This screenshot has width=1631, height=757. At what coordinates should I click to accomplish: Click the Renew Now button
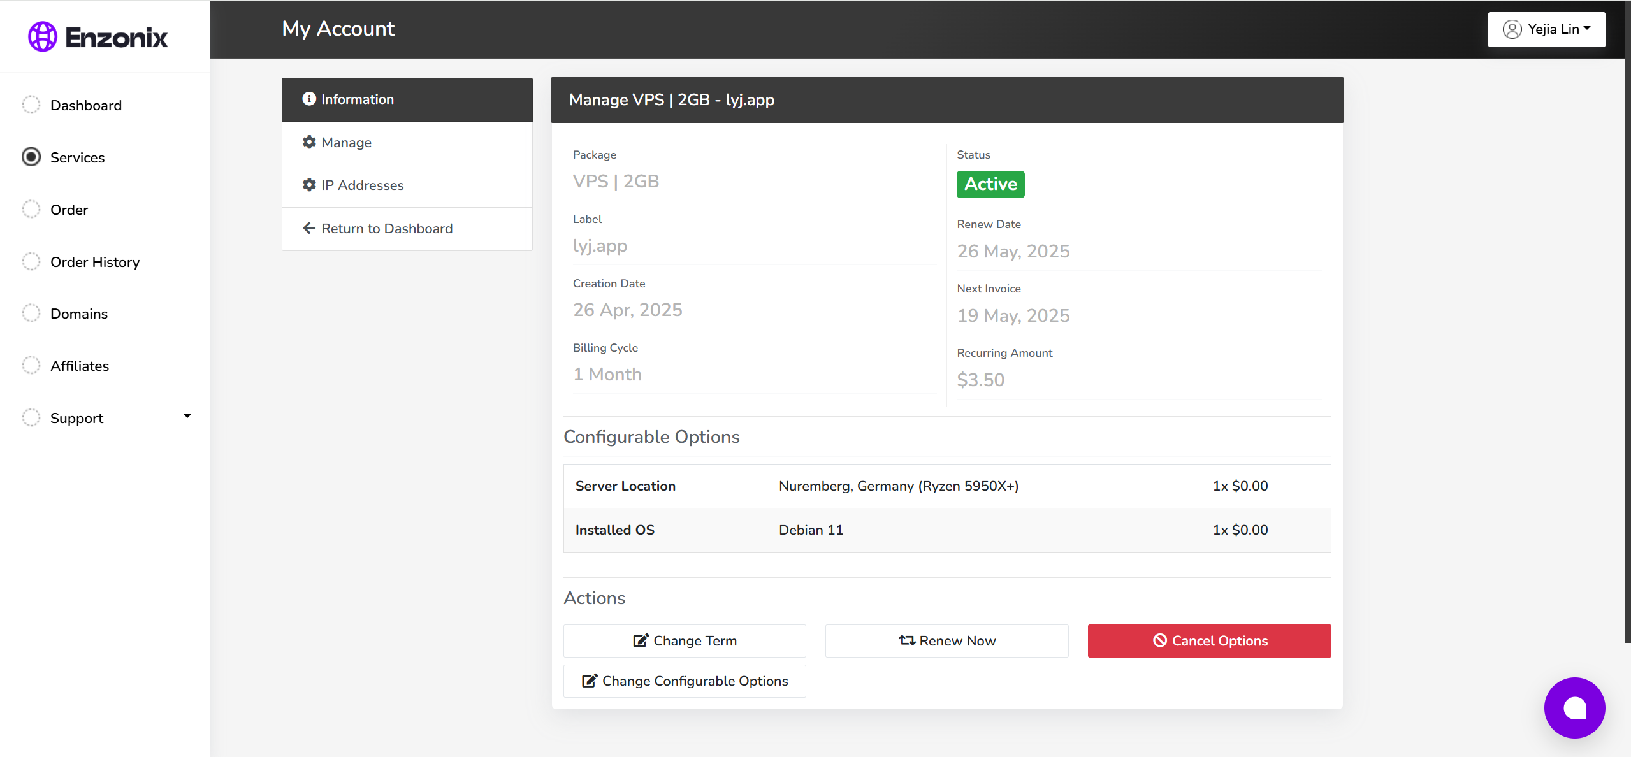pyautogui.click(x=946, y=640)
